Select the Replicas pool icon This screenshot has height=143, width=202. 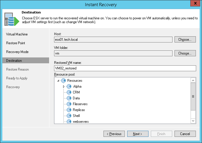coord(69,110)
